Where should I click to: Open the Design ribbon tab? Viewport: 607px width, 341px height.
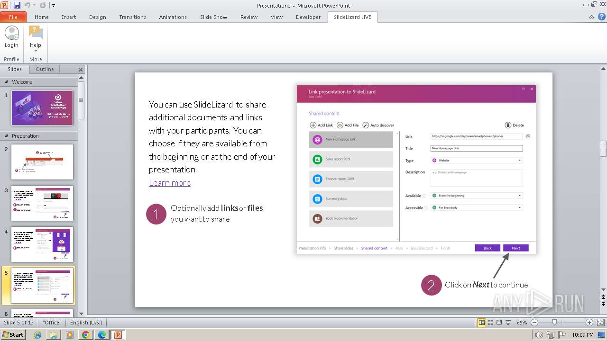coord(98,17)
